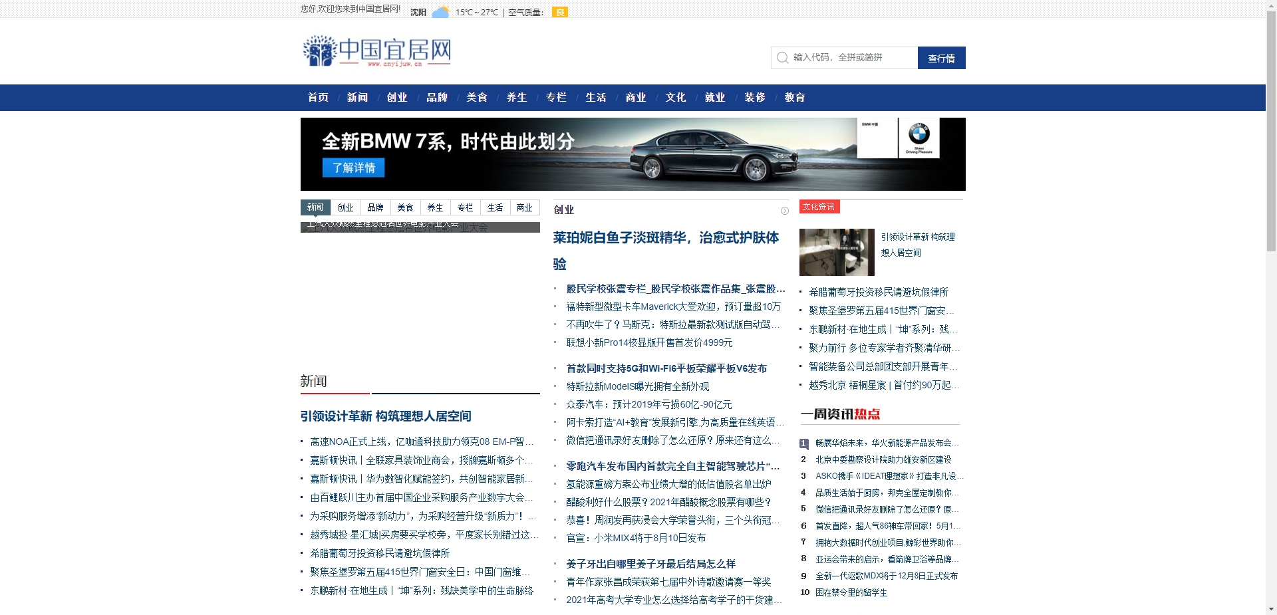Image resolution: width=1277 pixels, height=615 pixels.
Task: Select the 美食 tab above the slideshow
Action: point(405,207)
